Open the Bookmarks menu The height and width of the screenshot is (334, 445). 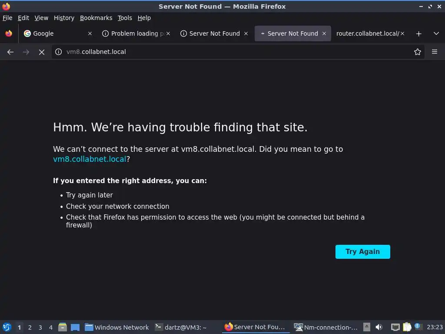(x=96, y=18)
